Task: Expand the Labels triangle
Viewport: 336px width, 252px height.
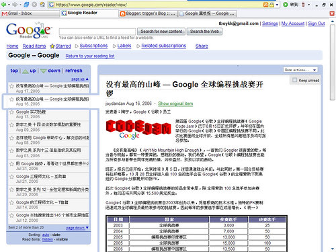Action: [x=114, y=46]
